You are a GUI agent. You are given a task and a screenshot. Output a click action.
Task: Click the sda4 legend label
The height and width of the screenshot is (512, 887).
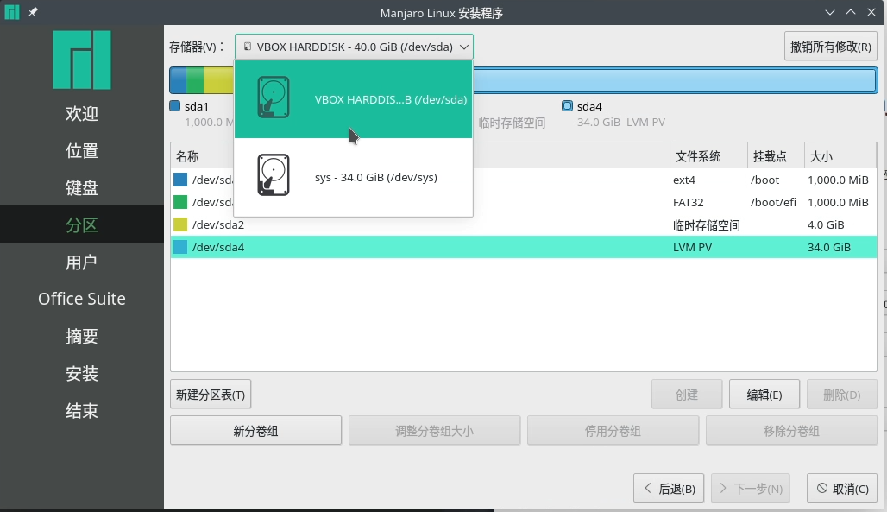click(x=589, y=106)
